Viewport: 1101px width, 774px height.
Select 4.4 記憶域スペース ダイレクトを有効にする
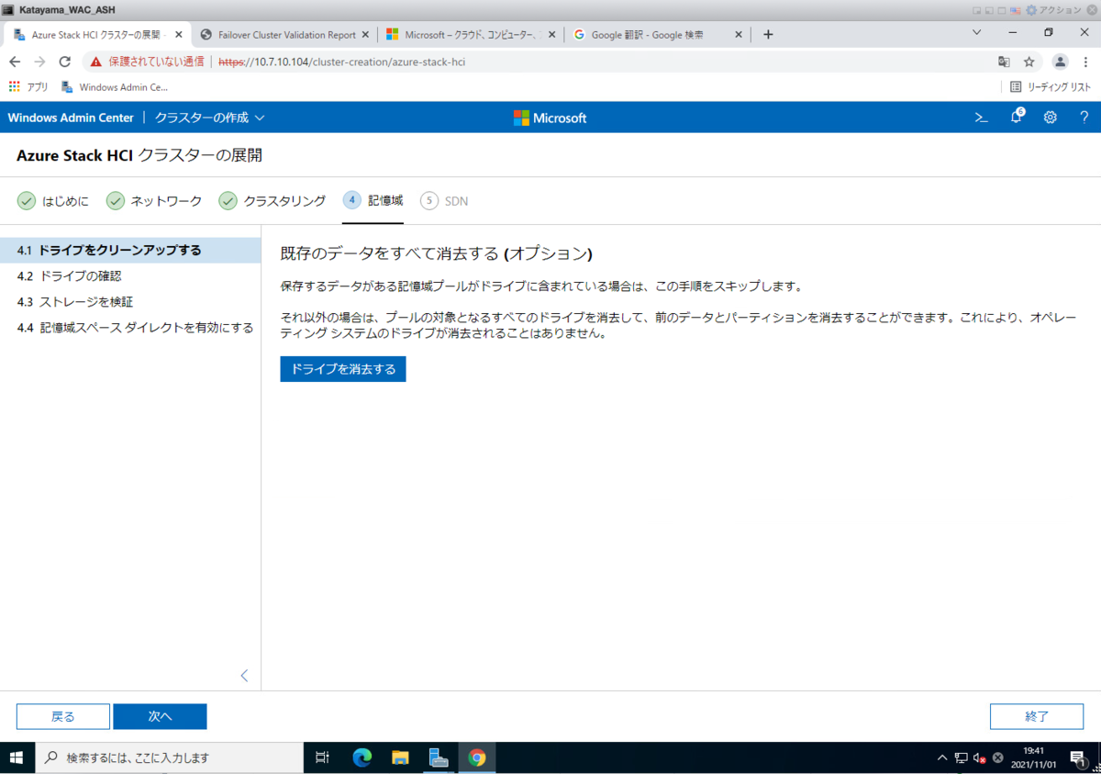pos(130,327)
